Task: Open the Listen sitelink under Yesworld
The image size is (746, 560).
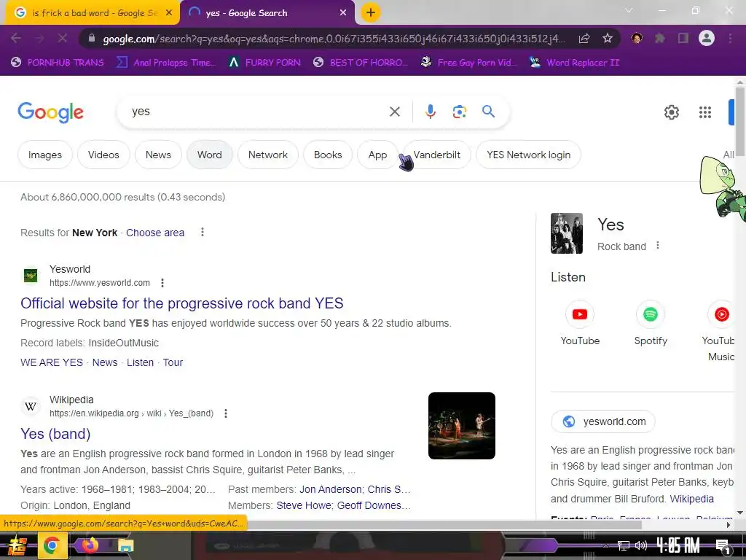Action: (x=140, y=362)
